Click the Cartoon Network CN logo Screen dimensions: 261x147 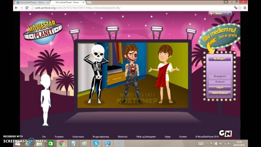(225, 134)
